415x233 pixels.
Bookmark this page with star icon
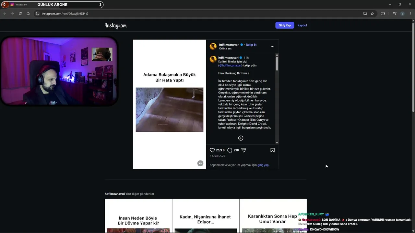coord(372,14)
